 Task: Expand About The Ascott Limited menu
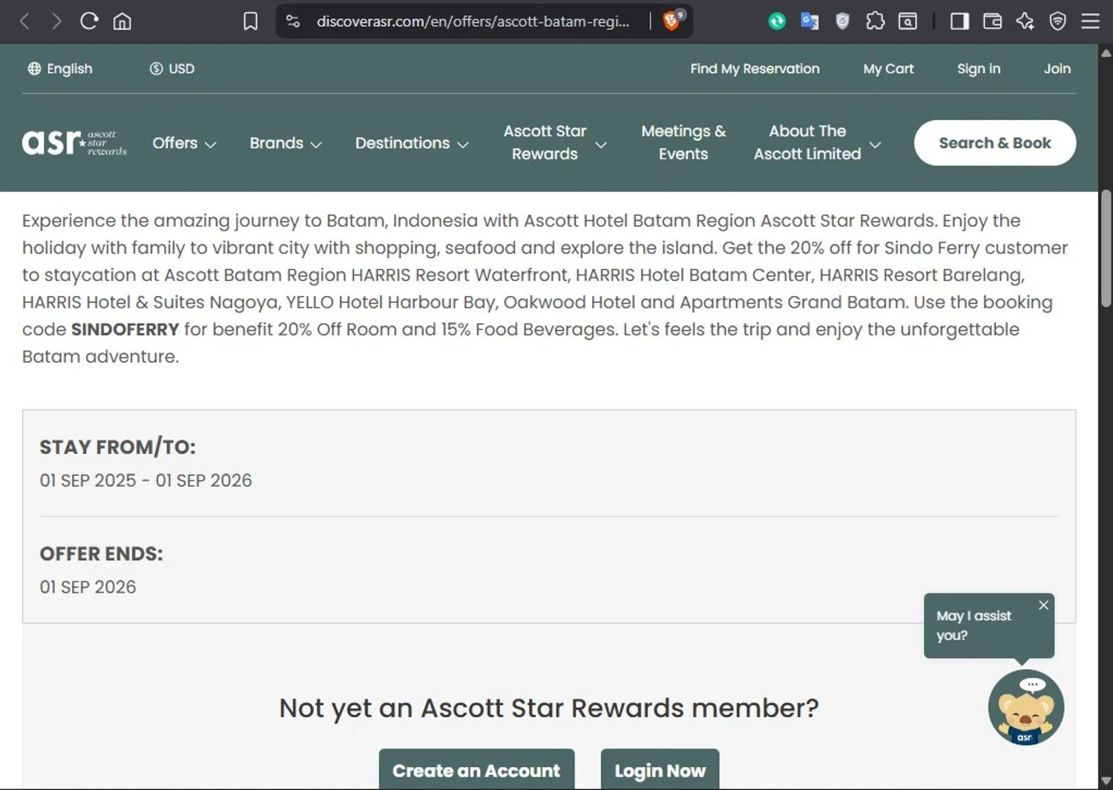click(817, 142)
